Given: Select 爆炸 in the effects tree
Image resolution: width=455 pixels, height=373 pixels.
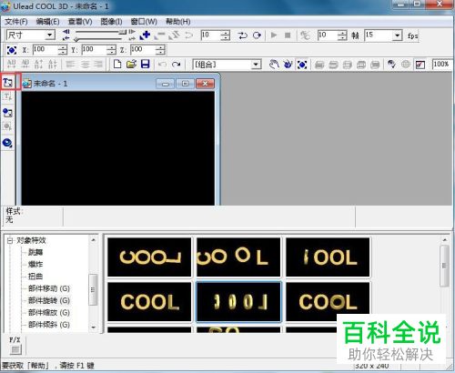Looking at the screenshot, I should pyautogui.click(x=35, y=265).
